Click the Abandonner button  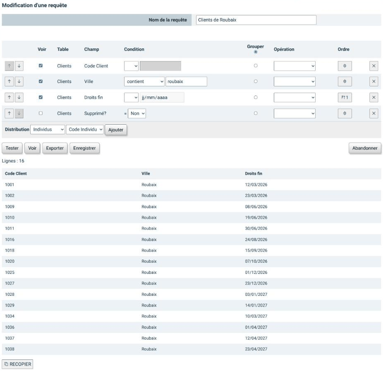(x=365, y=148)
